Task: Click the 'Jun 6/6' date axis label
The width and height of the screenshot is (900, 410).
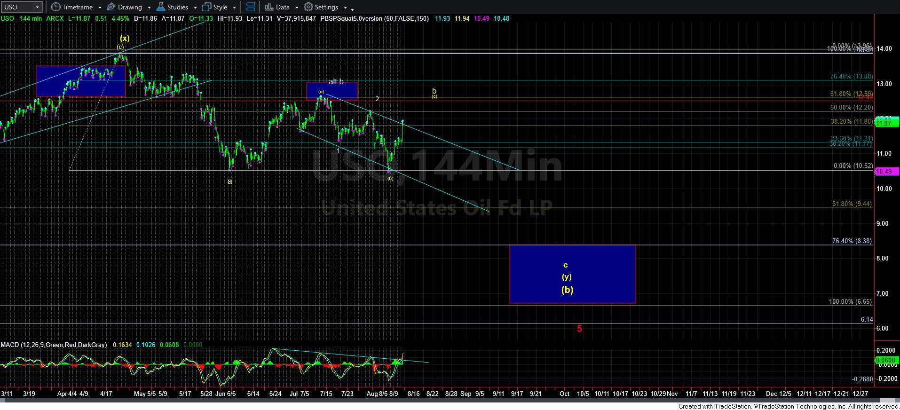Action: [x=225, y=394]
